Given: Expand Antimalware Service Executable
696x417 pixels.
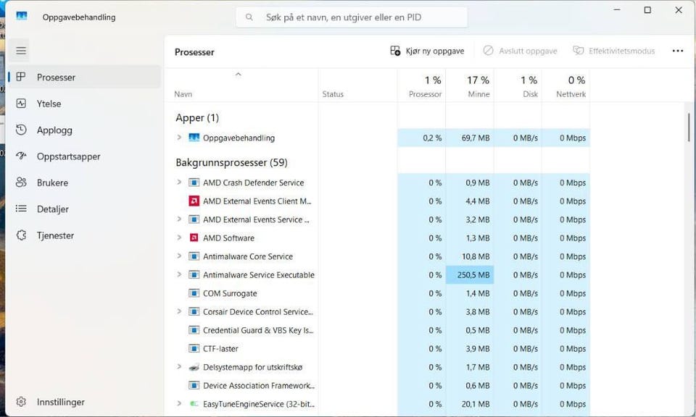Looking at the screenshot, I should click(179, 274).
